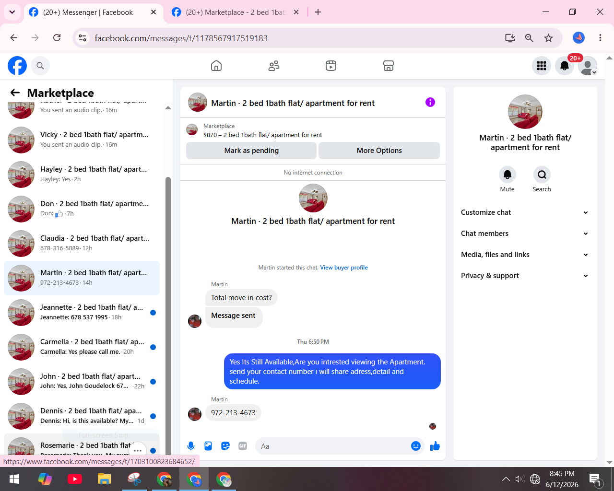Open the Carmella conversation
The width and height of the screenshot is (614, 491).
(82, 347)
